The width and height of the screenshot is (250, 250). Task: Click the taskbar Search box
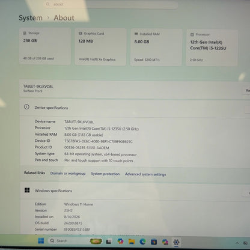[68, 241]
